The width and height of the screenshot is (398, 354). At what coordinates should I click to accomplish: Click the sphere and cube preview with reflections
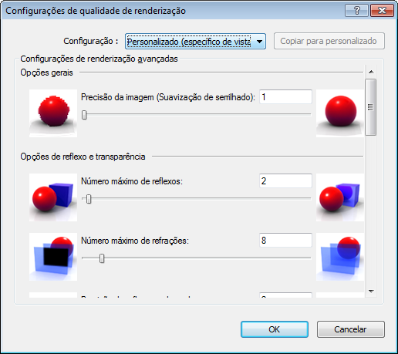(340, 197)
